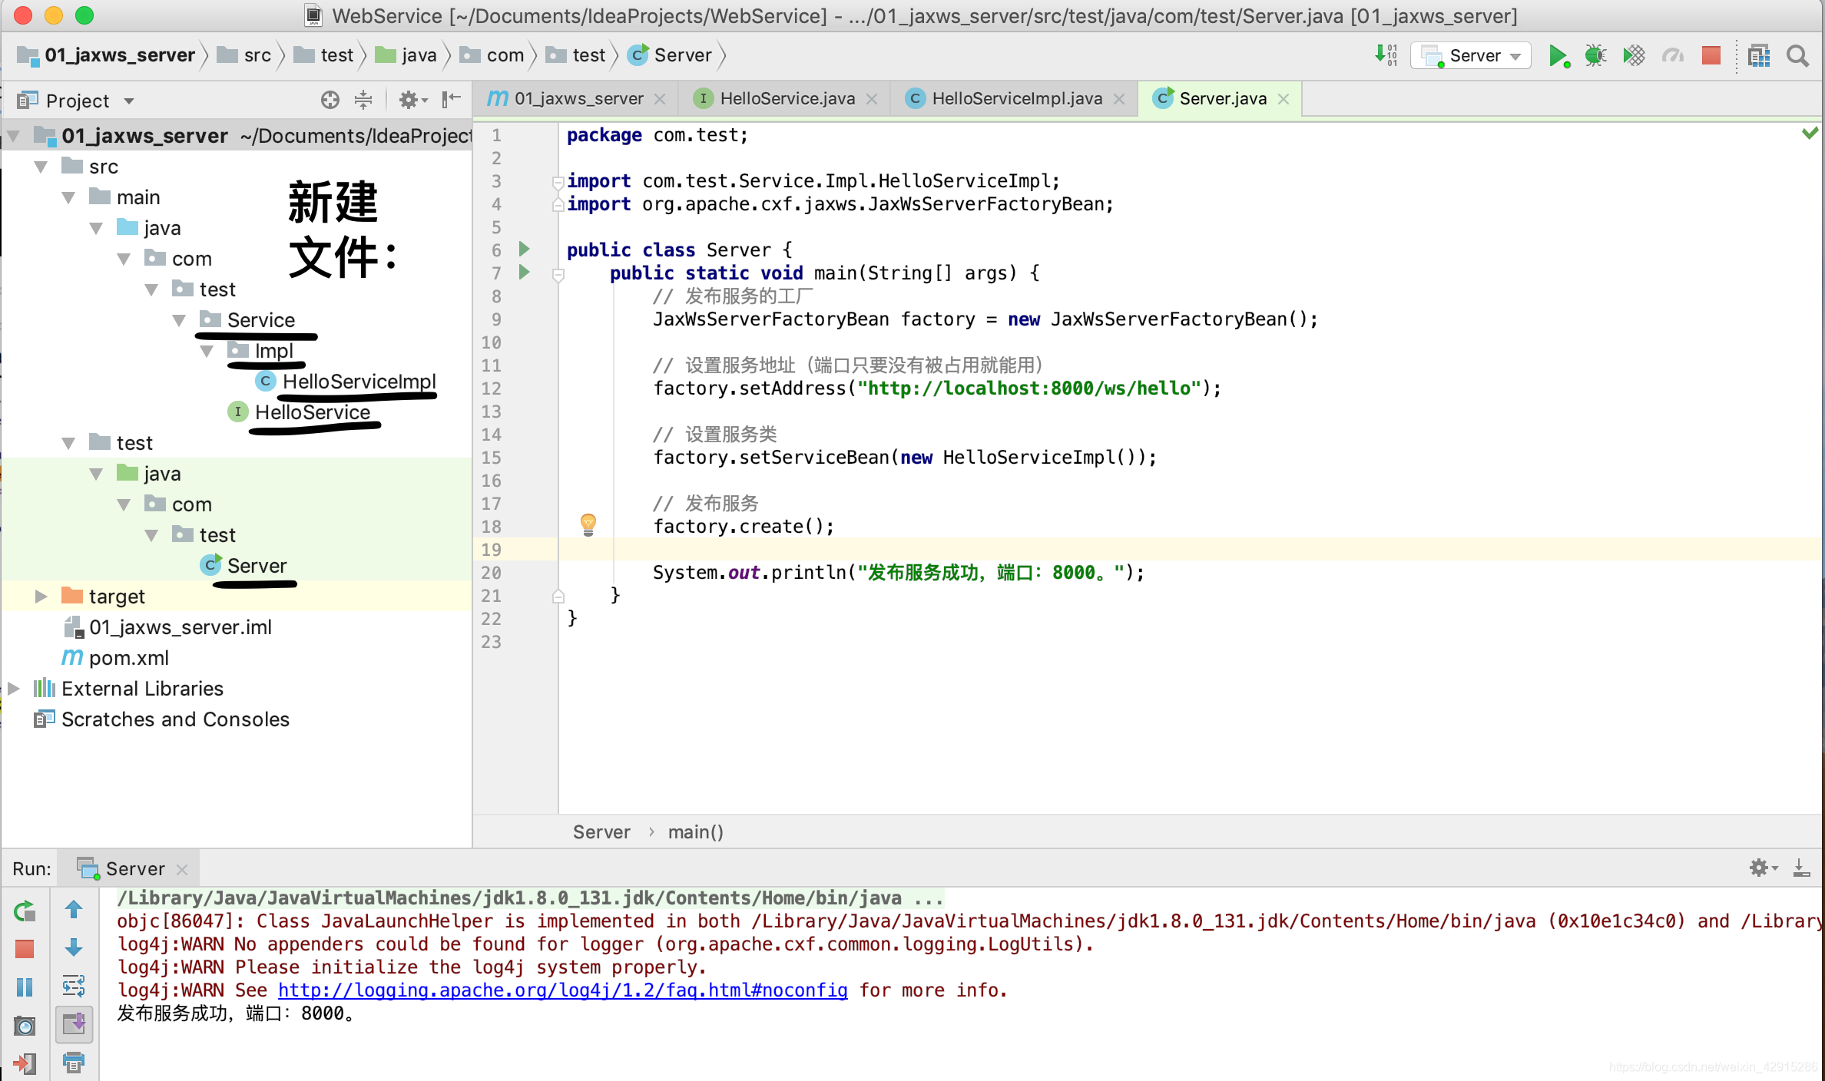Open the log4j faq noconfig link
The height and width of the screenshot is (1081, 1825).
click(x=562, y=990)
